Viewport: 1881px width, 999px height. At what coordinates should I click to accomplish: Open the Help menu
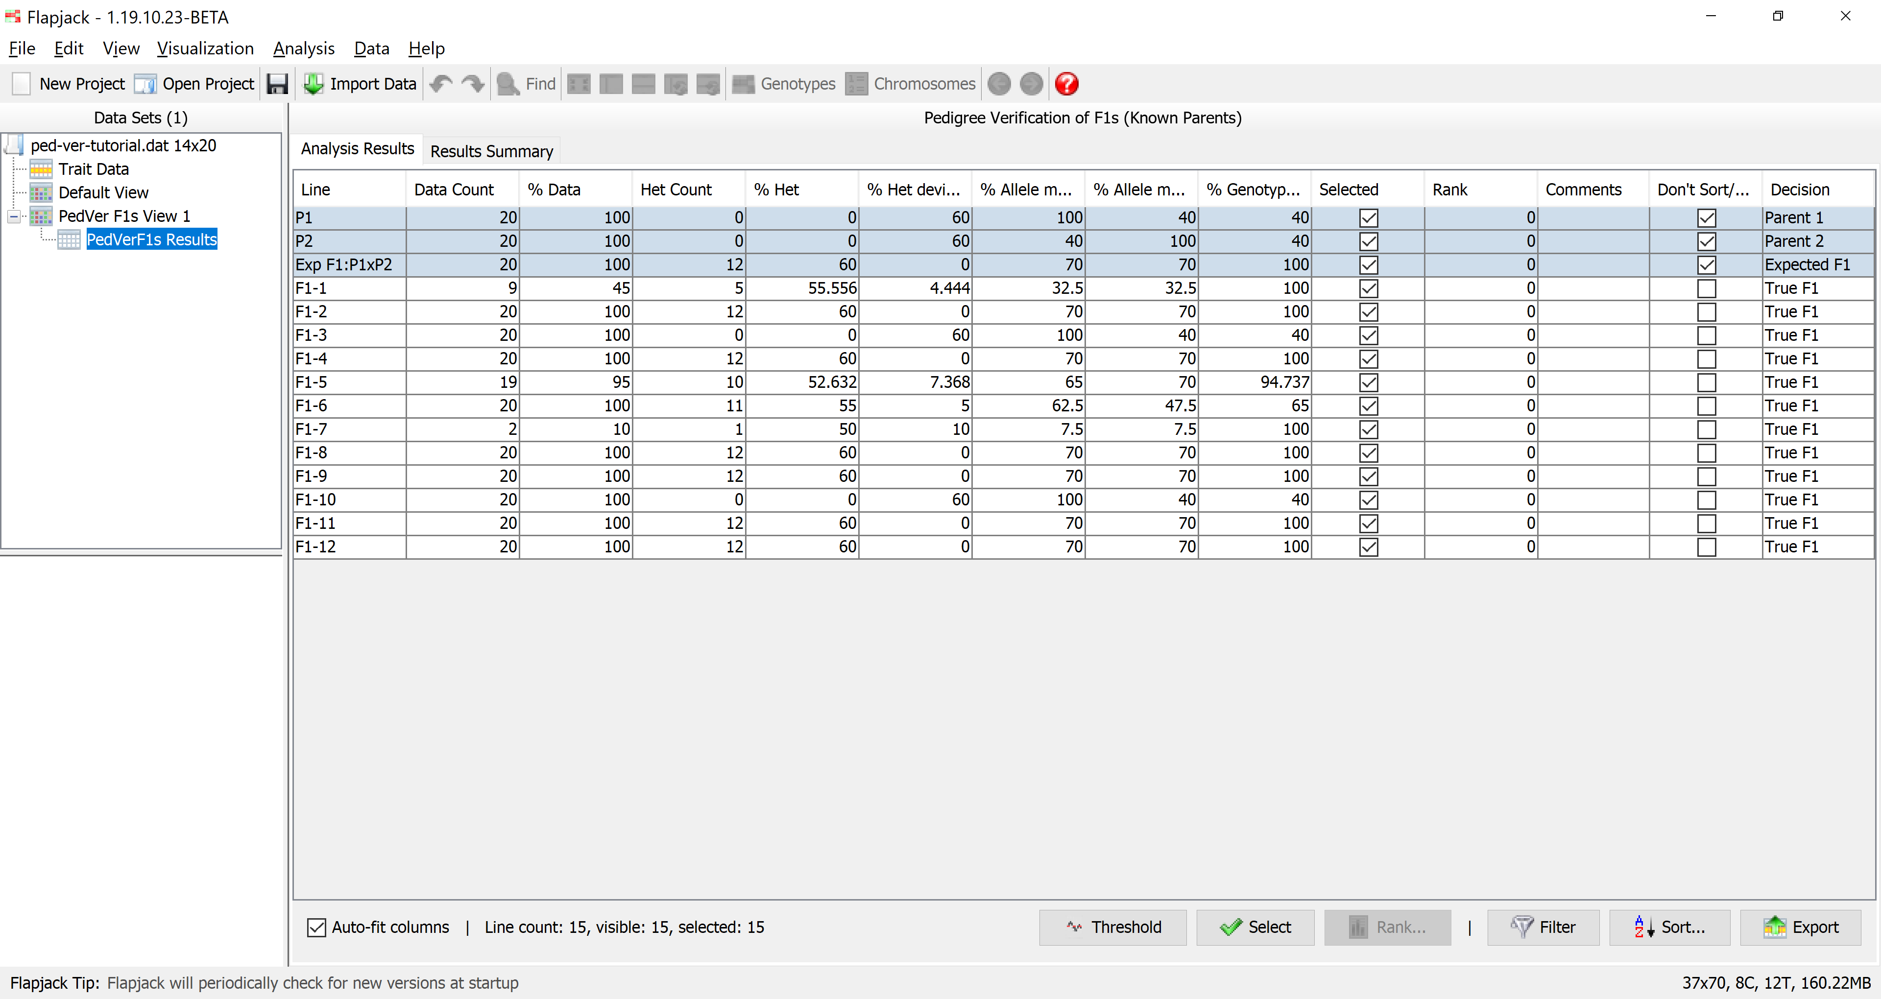[x=427, y=49]
